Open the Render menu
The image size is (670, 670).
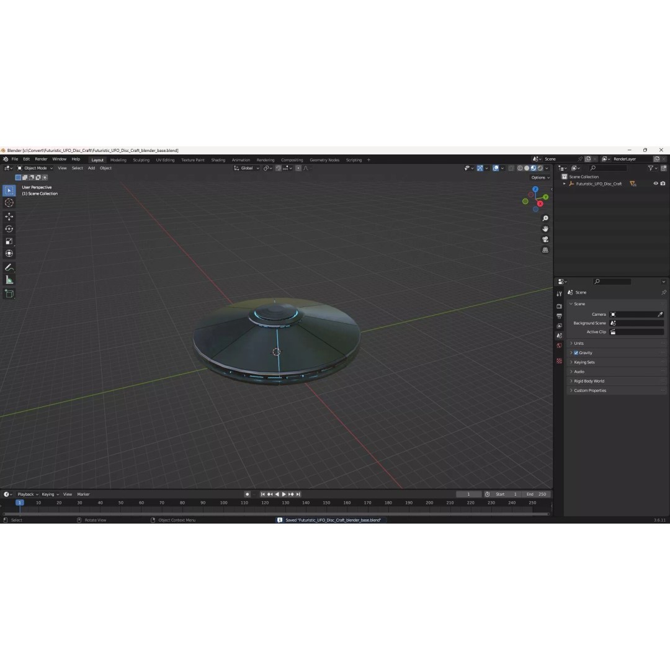click(41, 159)
